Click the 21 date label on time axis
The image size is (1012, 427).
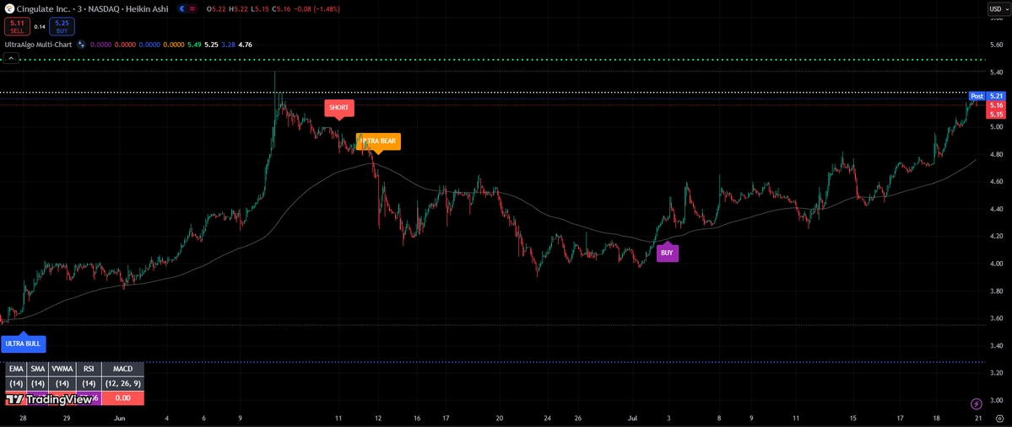coord(977,418)
